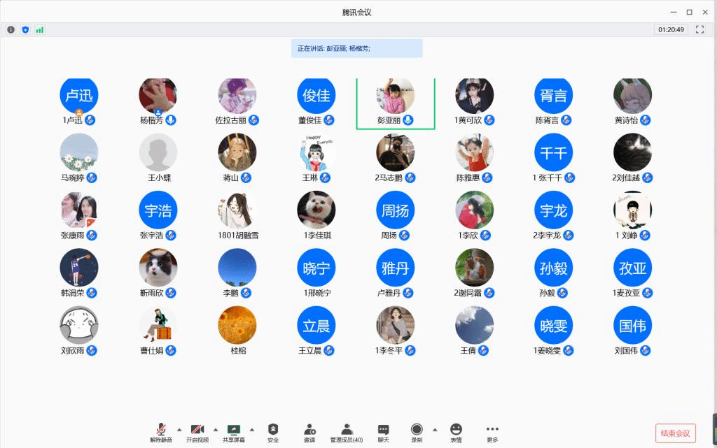Open 管理成员(40) member management
Screen dimensions: 717x448
point(346,433)
